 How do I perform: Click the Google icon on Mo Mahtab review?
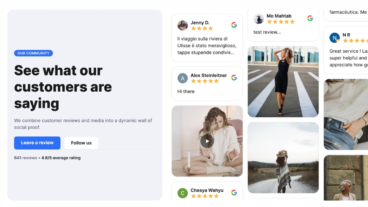pyautogui.click(x=310, y=18)
